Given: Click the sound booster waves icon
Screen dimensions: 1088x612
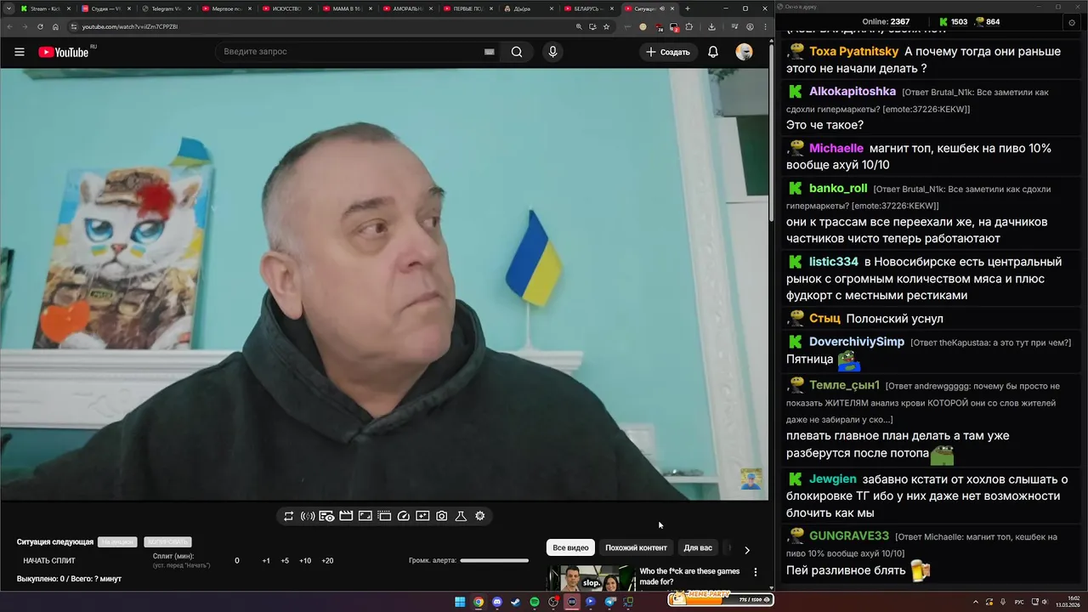Looking at the screenshot, I should tap(308, 516).
